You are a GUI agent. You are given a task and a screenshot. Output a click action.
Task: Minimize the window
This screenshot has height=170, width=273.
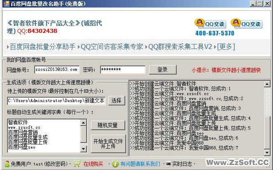(253, 4)
